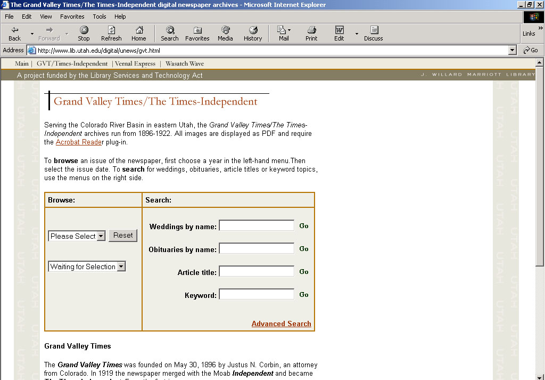Click the Reset button
The width and height of the screenshot is (545, 380).
(x=123, y=235)
